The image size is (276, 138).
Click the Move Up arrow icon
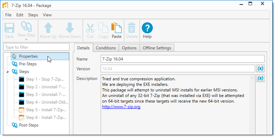(48, 28)
